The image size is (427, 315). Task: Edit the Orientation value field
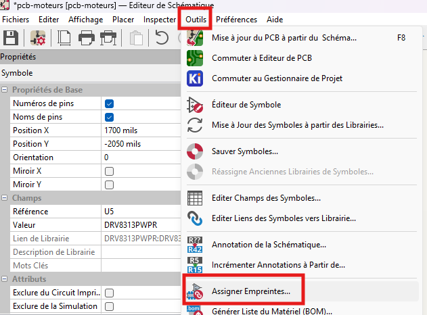click(x=141, y=157)
